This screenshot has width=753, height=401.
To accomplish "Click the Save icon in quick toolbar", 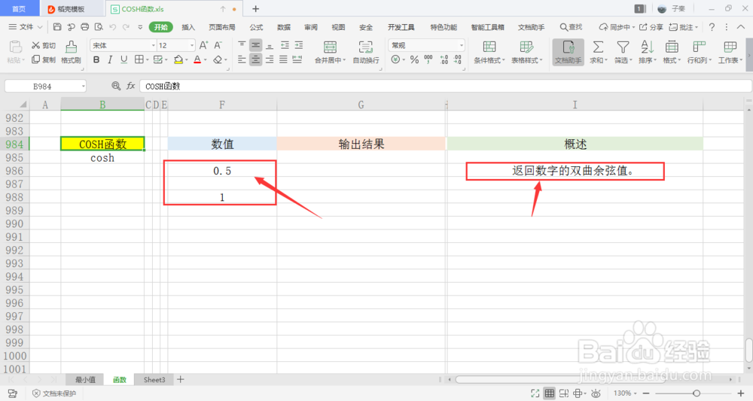I will [x=57, y=27].
